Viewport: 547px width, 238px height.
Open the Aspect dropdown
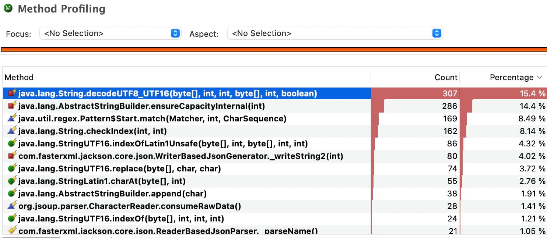point(437,33)
